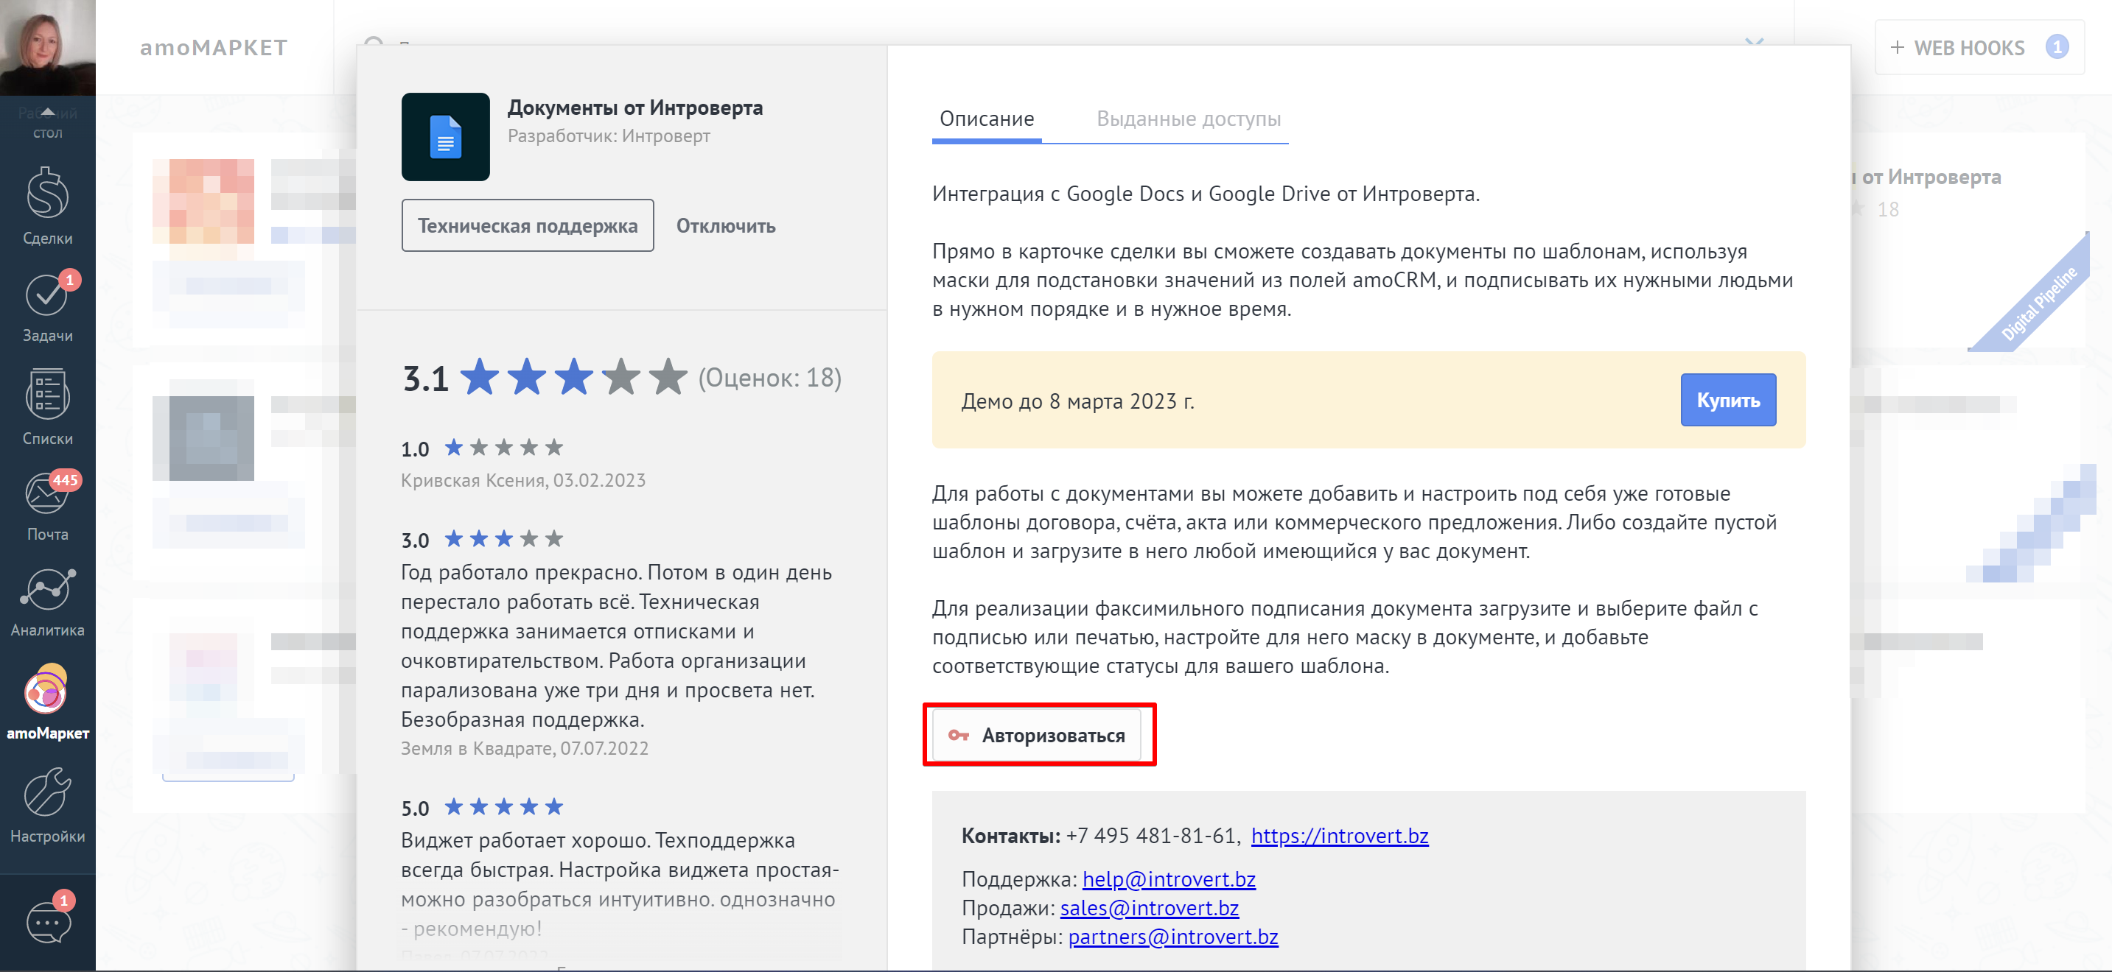Switch to Описание tab
2112x972 pixels.
986,119
